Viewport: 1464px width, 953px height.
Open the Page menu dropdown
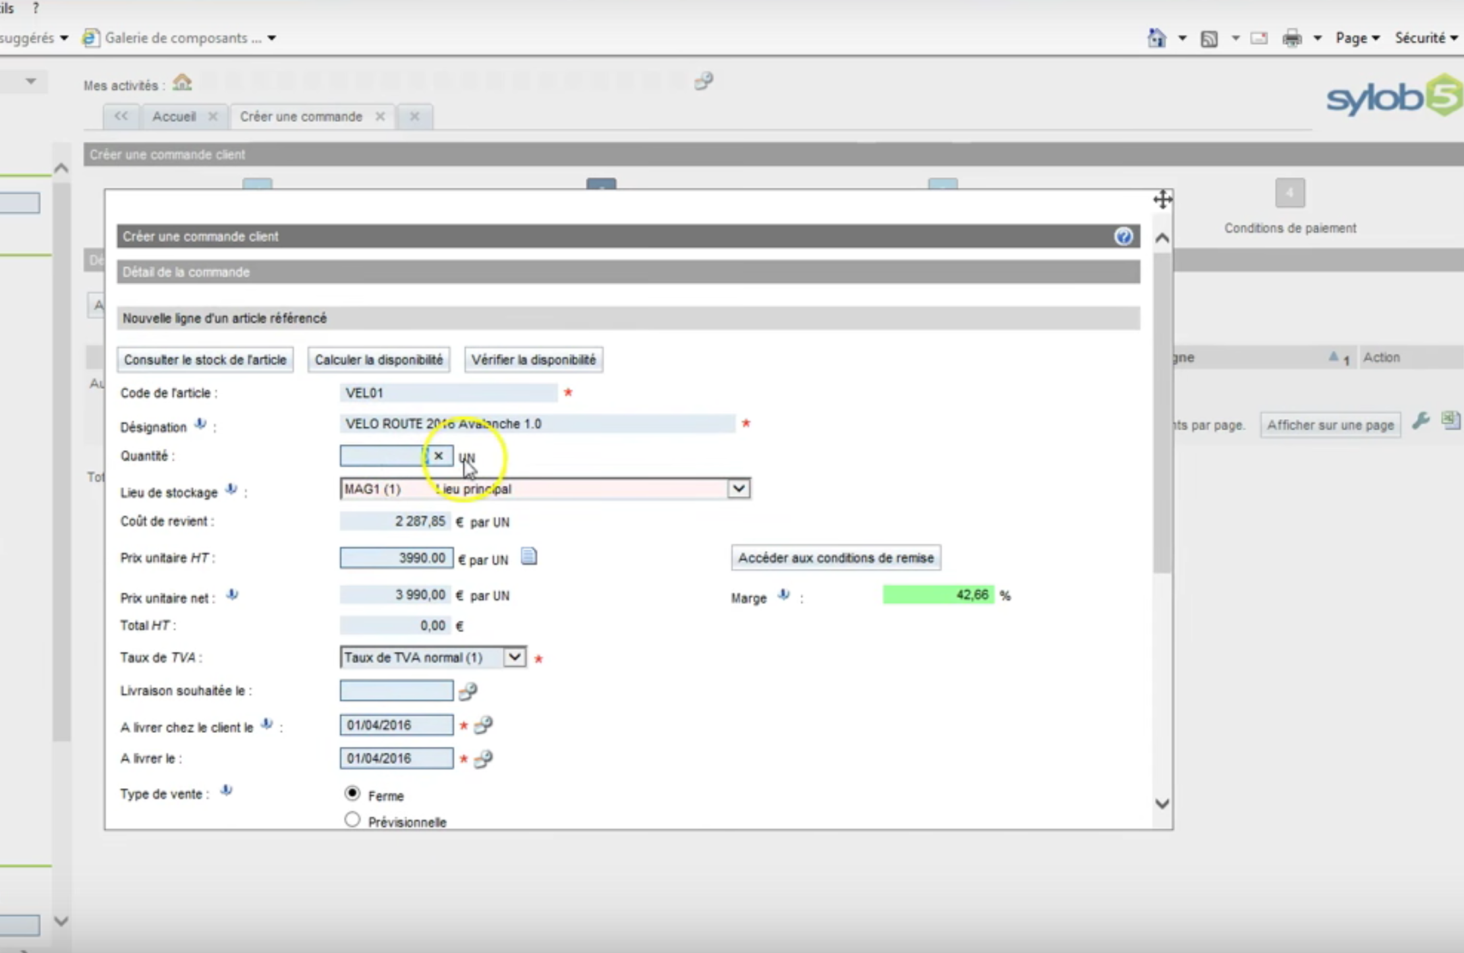pos(1357,38)
